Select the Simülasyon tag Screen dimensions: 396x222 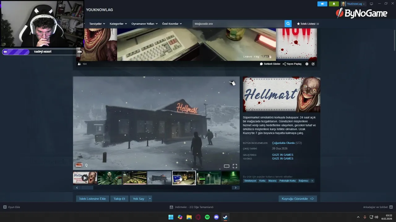pyautogui.click(x=250, y=181)
